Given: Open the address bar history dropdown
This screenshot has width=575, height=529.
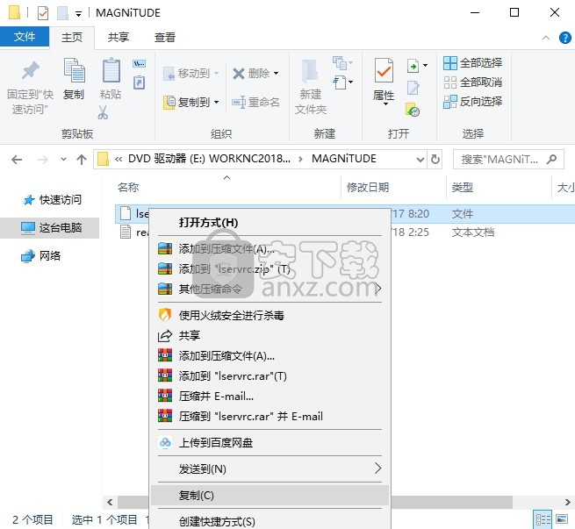Looking at the screenshot, I should point(420,160).
